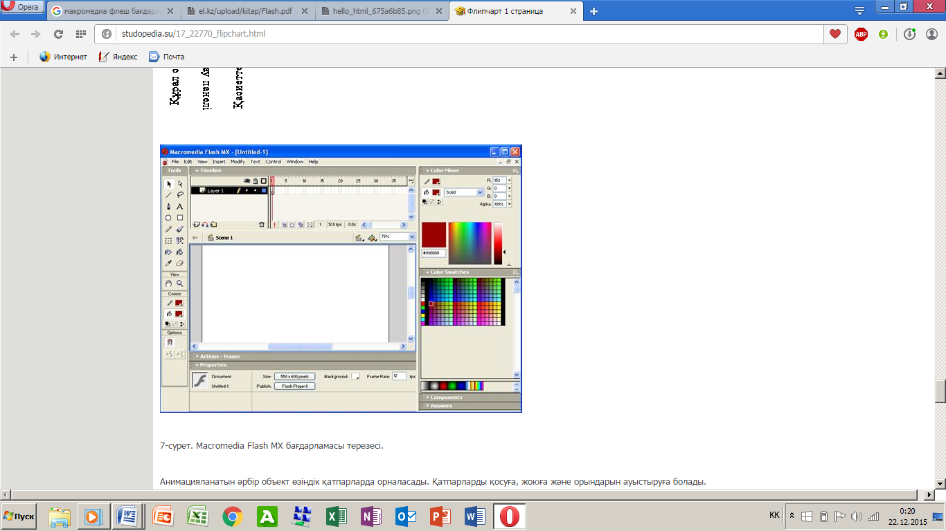Open the Интернет bookmark
This screenshot has width=946, height=531.
pyautogui.click(x=63, y=57)
